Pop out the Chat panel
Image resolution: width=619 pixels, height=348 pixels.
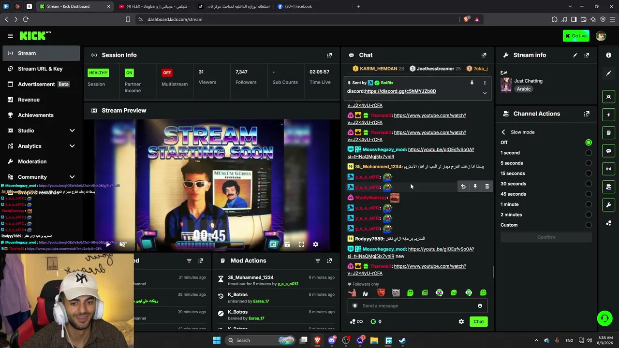[x=484, y=55]
